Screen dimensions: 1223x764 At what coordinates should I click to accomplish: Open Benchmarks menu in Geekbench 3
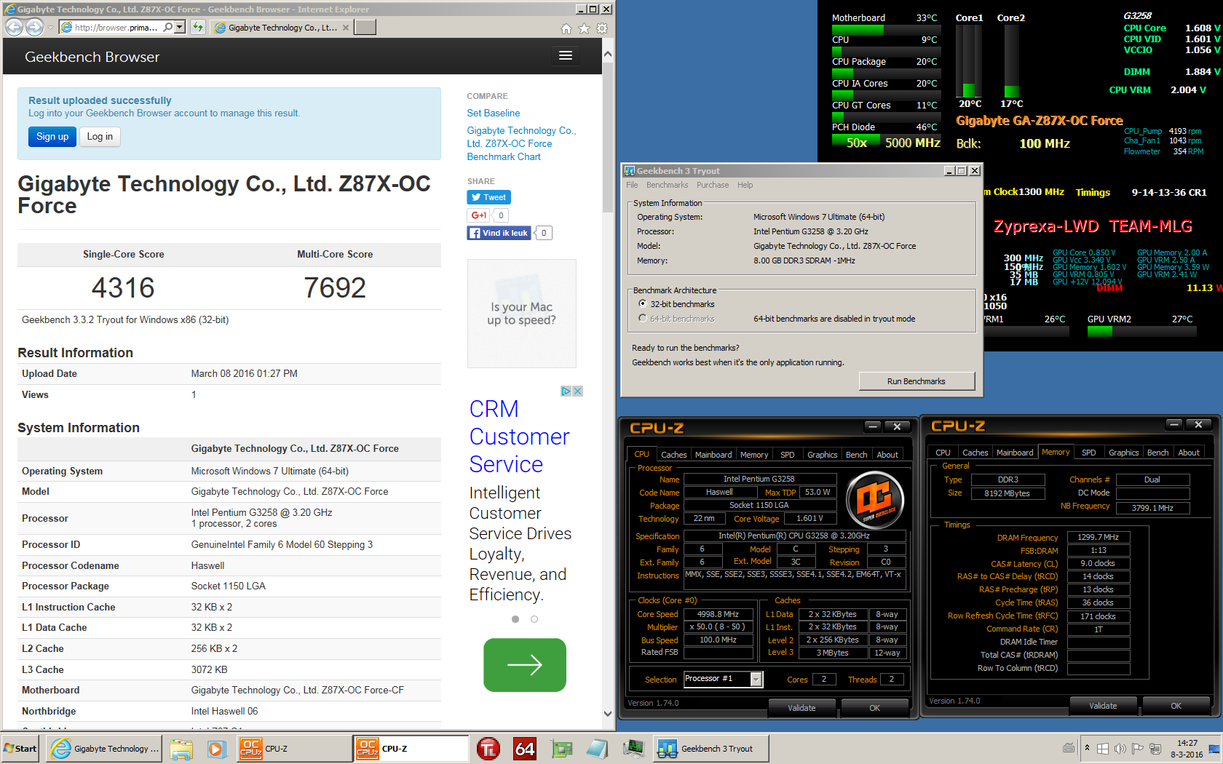point(667,186)
